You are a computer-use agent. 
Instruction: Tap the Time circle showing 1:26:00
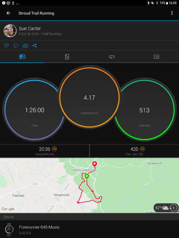point(35,110)
